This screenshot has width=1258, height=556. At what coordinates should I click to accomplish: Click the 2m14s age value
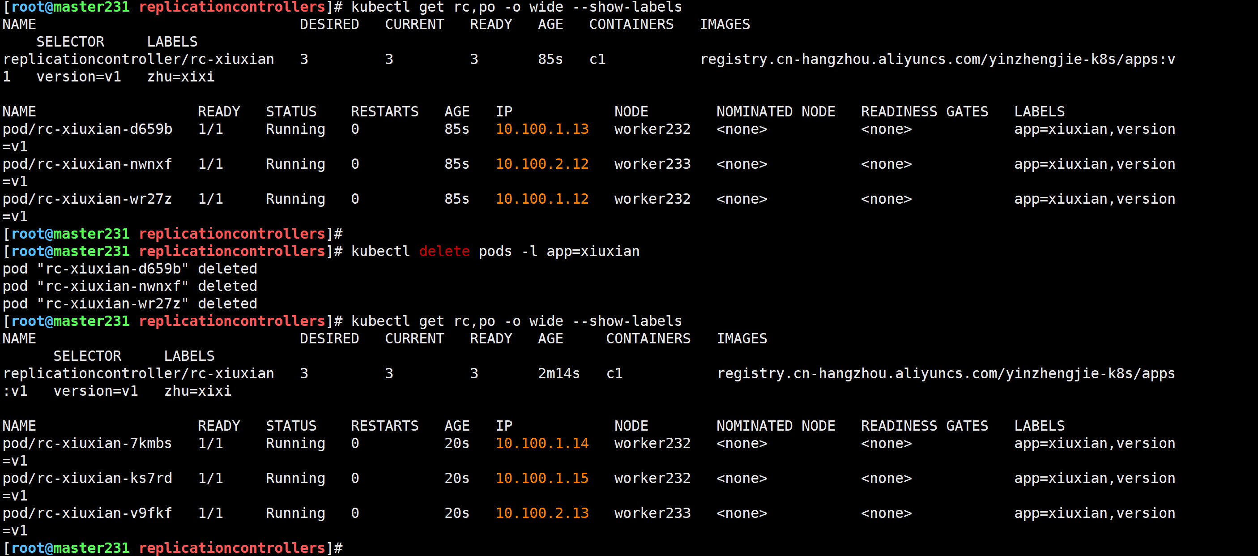coord(559,373)
